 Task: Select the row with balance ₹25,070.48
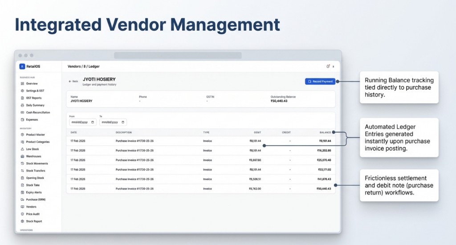click(x=201, y=160)
